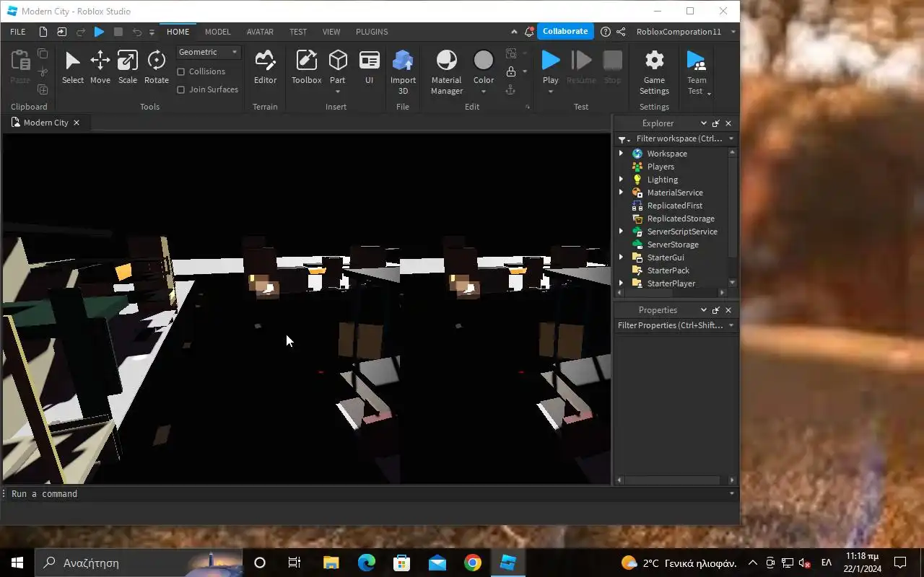Image resolution: width=924 pixels, height=577 pixels.
Task: Open the Geometric mode dropdown
Action: point(209,52)
